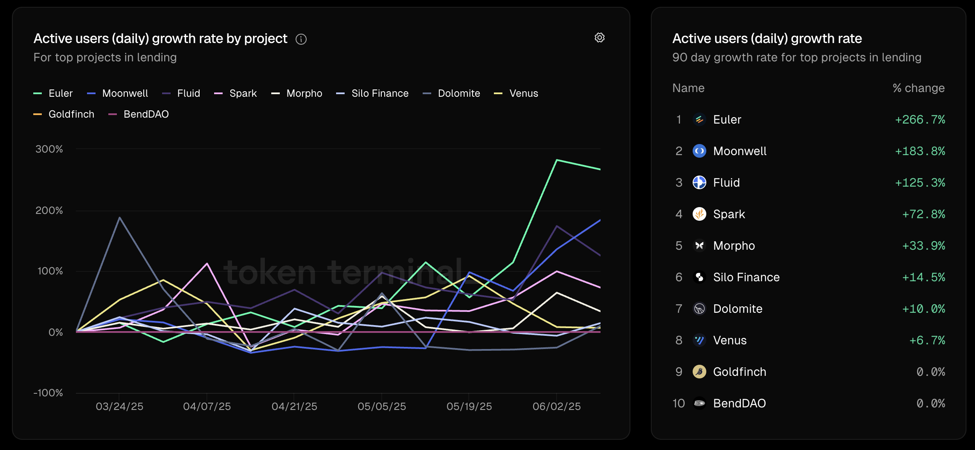The height and width of the screenshot is (450, 975).
Task: Click the Venus logo in ranking list
Action: tap(699, 340)
